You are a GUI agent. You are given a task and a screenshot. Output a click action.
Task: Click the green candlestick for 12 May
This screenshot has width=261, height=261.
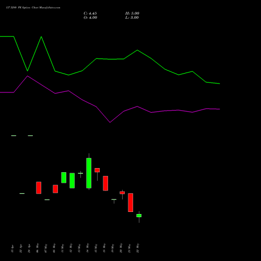tap(72, 181)
